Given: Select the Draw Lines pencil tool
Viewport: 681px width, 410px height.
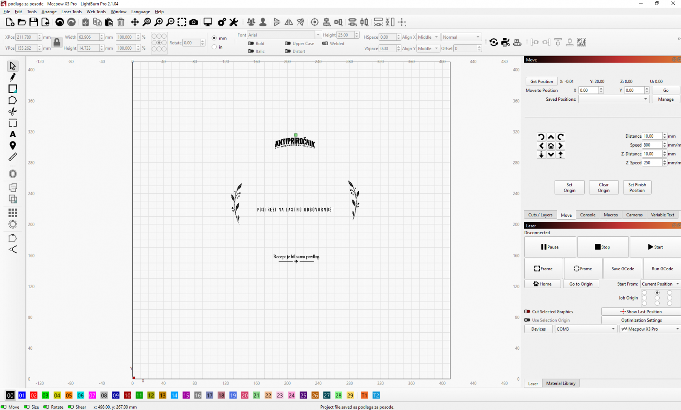Looking at the screenshot, I should [x=13, y=77].
